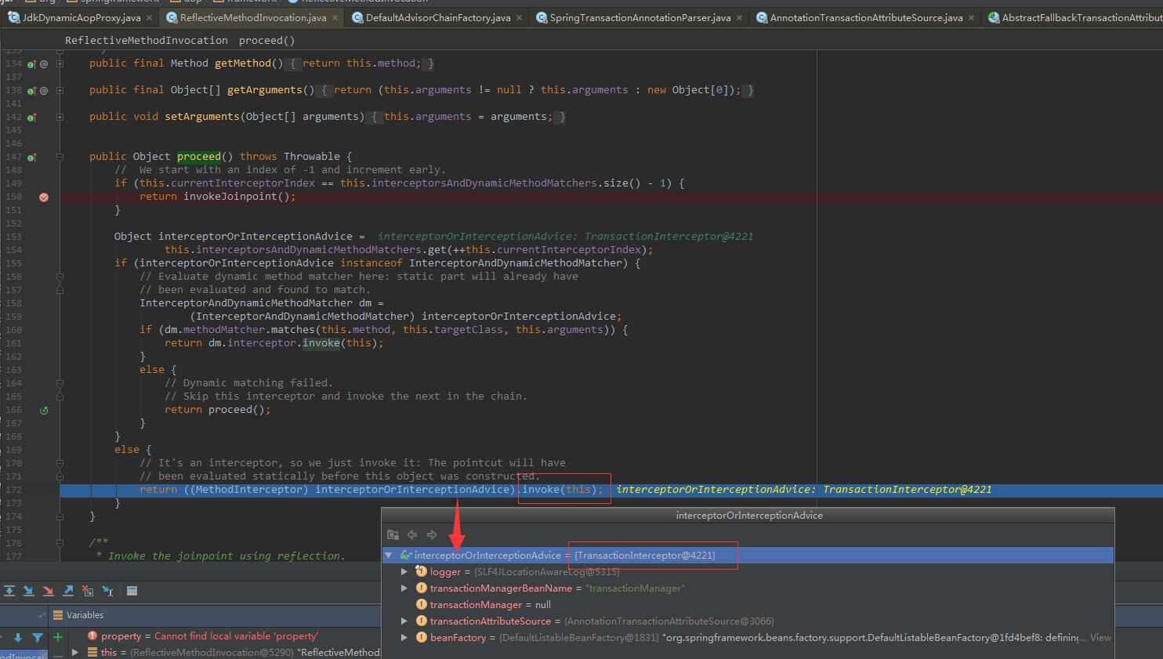Viewport: 1163px width, 659px height.
Task: Expand logger variable node
Action: 404,571
